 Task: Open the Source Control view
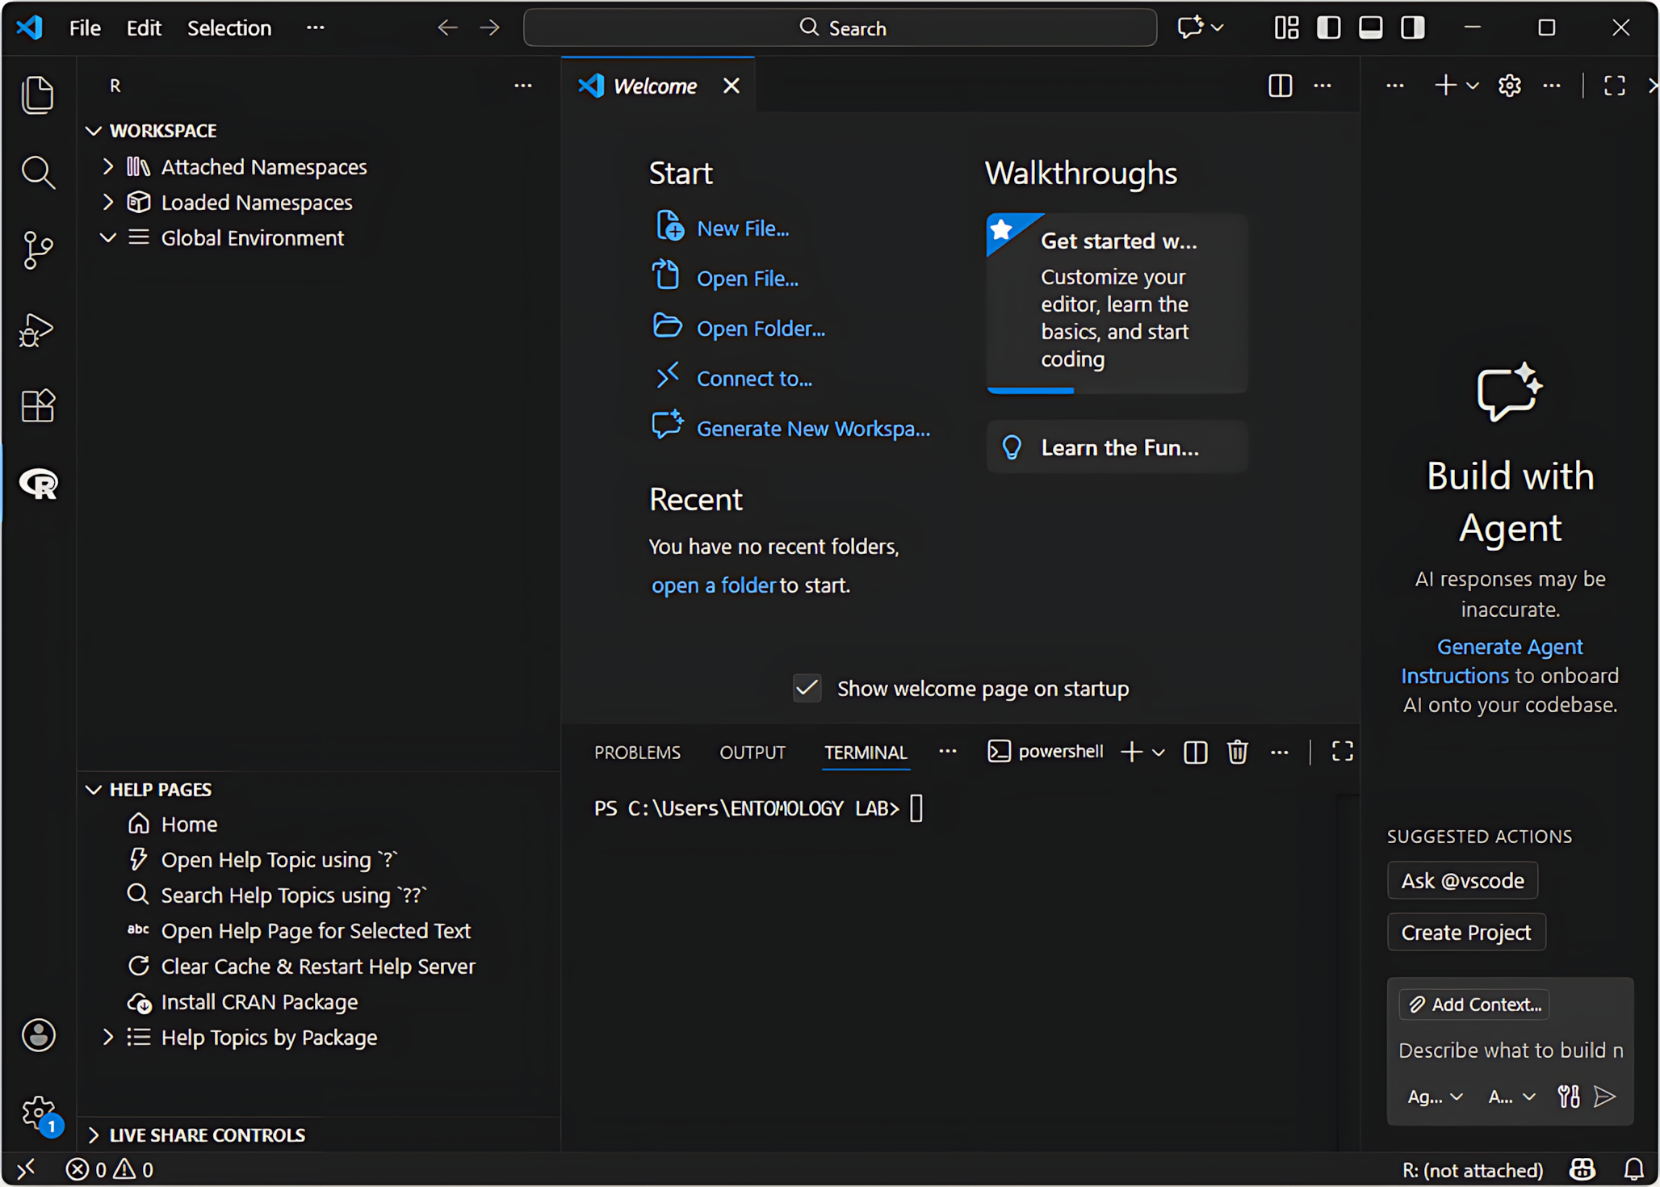pyautogui.click(x=38, y=250)
